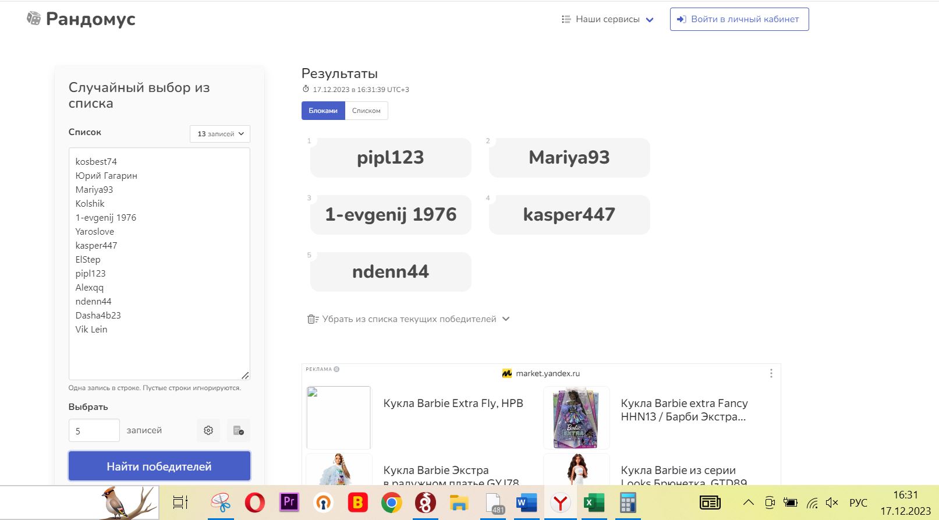
Task: Click Vik Lein in the participants list
Action: tap(91, 330)
